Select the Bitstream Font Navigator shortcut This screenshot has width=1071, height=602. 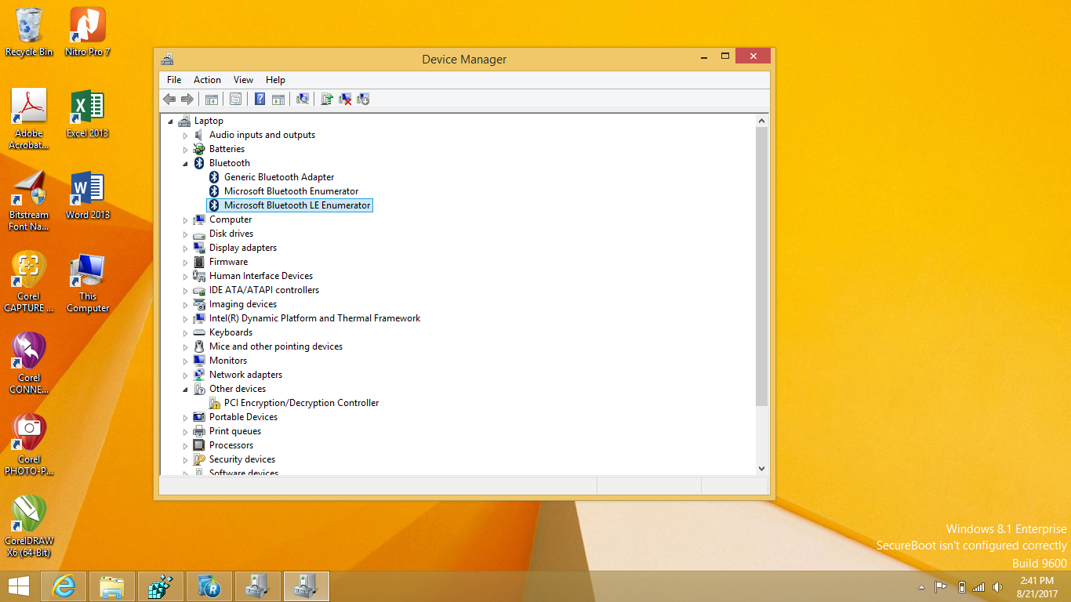(29, 201)
